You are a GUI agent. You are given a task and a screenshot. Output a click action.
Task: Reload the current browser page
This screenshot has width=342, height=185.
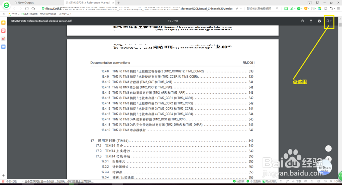(27, 9)
